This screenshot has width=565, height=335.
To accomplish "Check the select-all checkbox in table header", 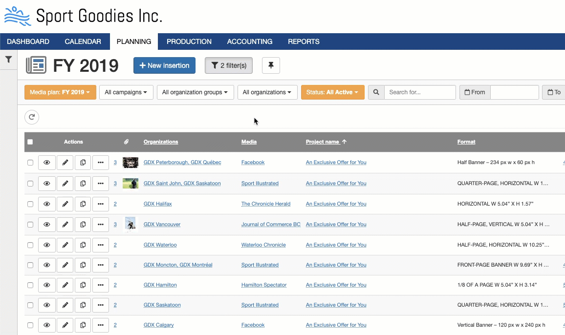I will coord(30,142).
